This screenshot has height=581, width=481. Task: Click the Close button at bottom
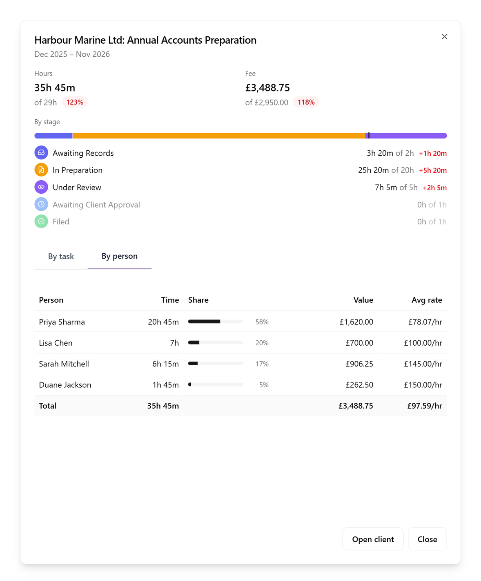tap(427, 539)
